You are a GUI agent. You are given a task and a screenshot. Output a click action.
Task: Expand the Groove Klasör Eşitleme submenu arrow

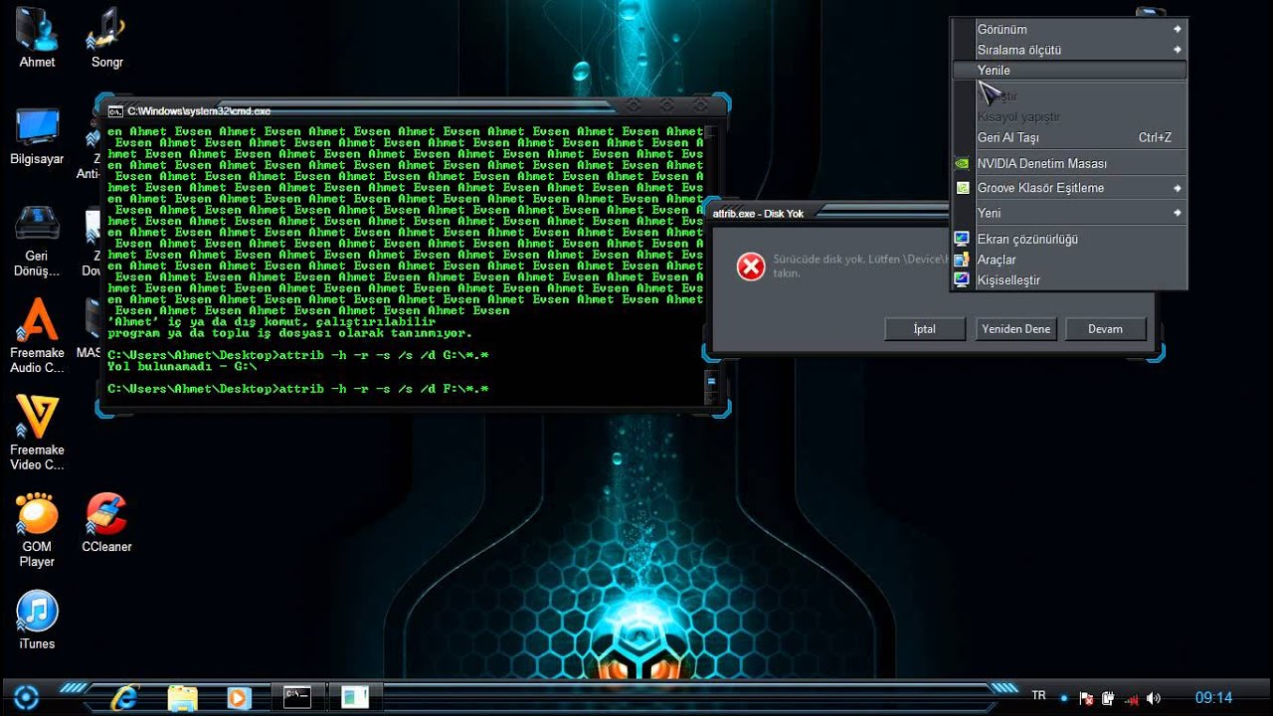1178,187
